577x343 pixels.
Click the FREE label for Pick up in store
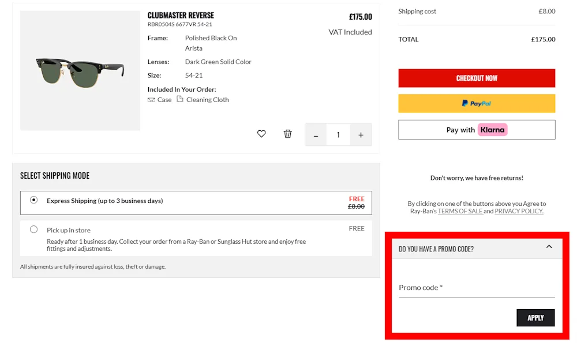tap(357, 228)
